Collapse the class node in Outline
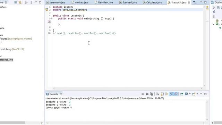Image resolution: width=222 pixels, height=125 pixels. point(213,24)
